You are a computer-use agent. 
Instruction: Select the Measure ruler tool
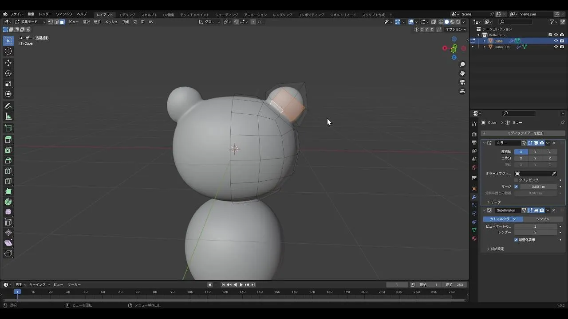coord(8,117)
